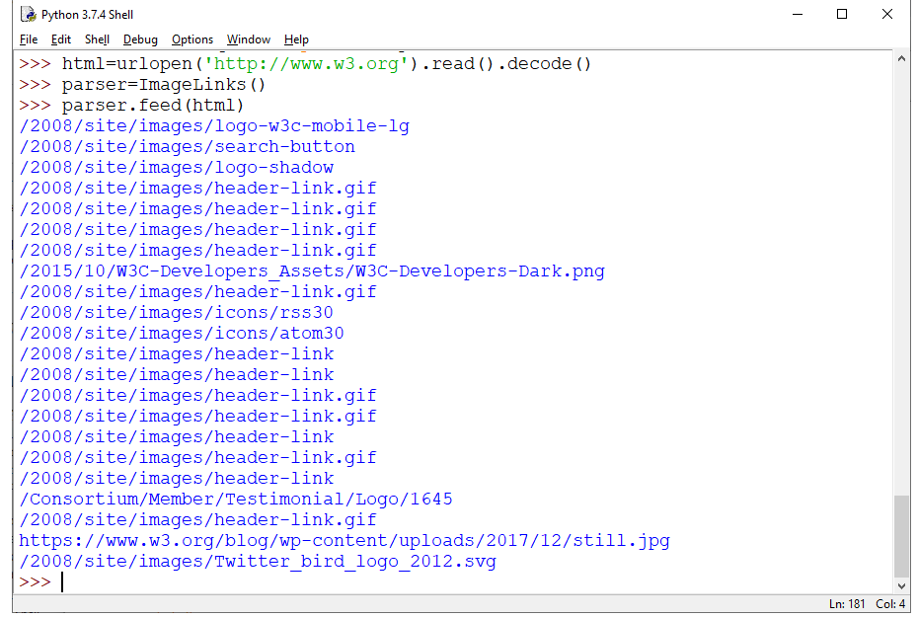Open the Window menu

tap(248, 39)
